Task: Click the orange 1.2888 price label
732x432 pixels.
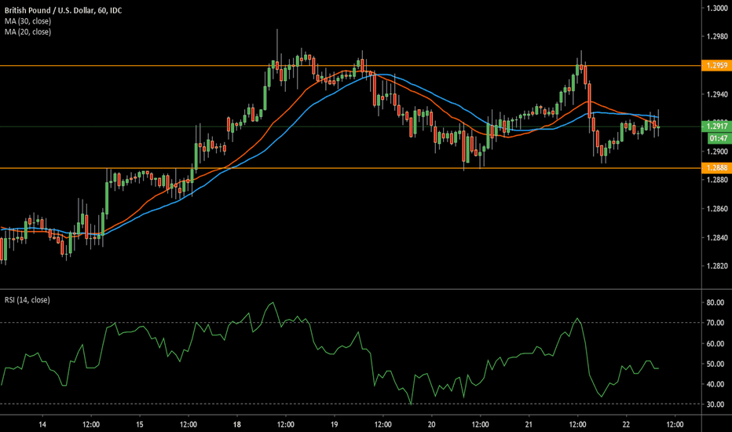Action: [714, 168]
